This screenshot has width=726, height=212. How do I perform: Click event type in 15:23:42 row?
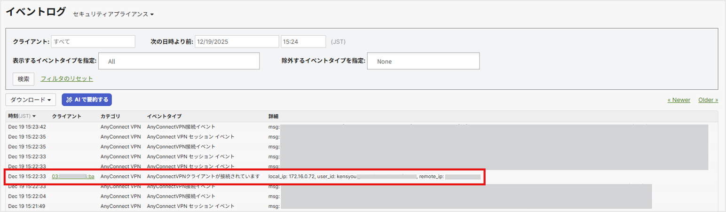point(181,127)
